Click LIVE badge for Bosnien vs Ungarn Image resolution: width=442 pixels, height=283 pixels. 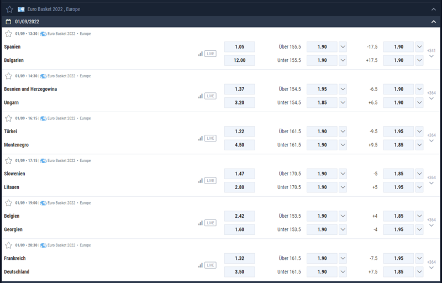(x=211, y=96)
